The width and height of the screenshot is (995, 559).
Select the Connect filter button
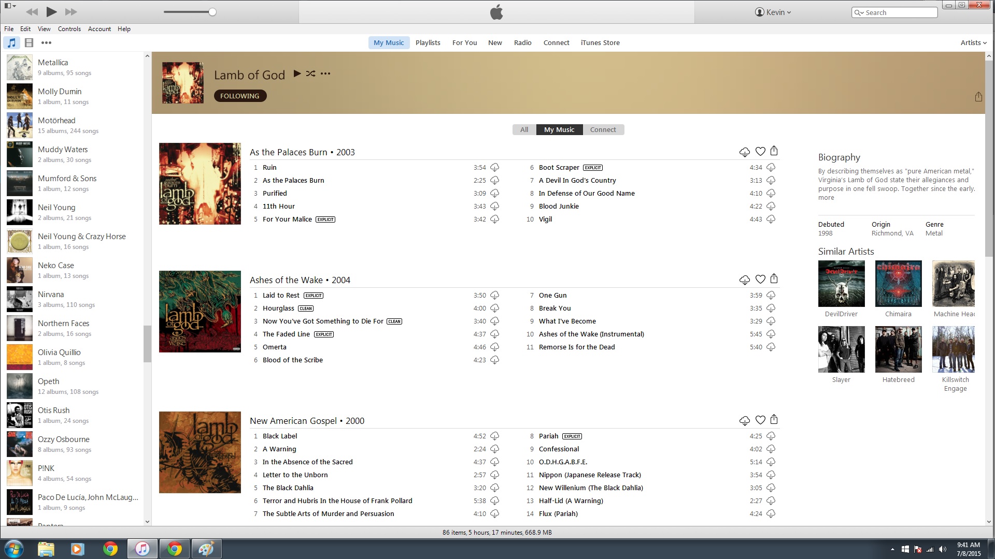603,130
